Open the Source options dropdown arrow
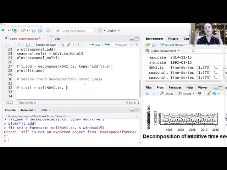The height and width of the screenshot is (170, 227). point(131,45)
